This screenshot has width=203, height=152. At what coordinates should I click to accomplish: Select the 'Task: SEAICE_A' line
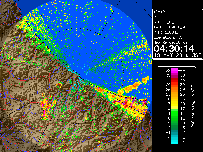[169, 27]
